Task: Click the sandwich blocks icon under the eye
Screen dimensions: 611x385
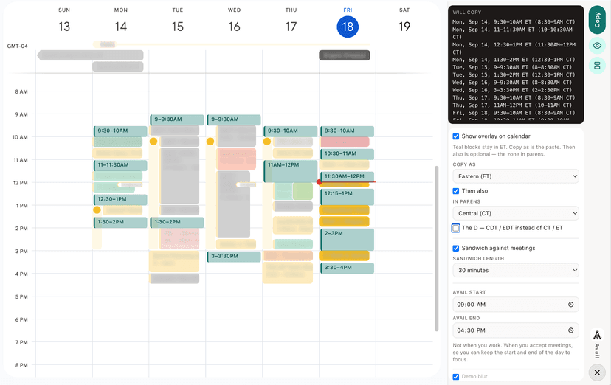Action: pos(597,65)
